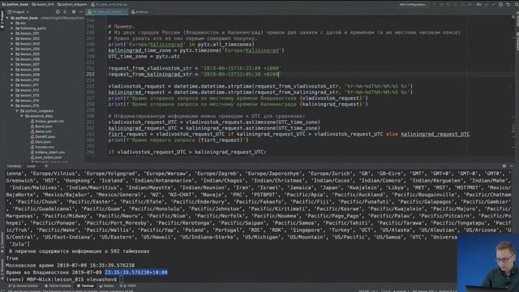This screenshot has width=519, height=292.
Task: Click firsrt_request conditional assignment line
Action: 289,134
